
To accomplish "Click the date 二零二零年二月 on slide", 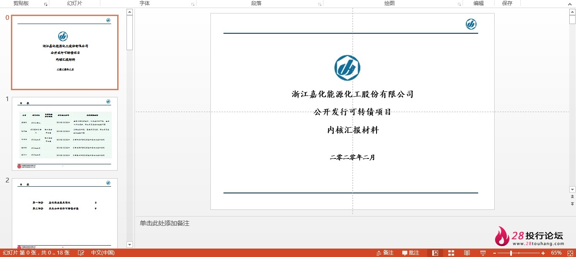I will tap(353, 158).
